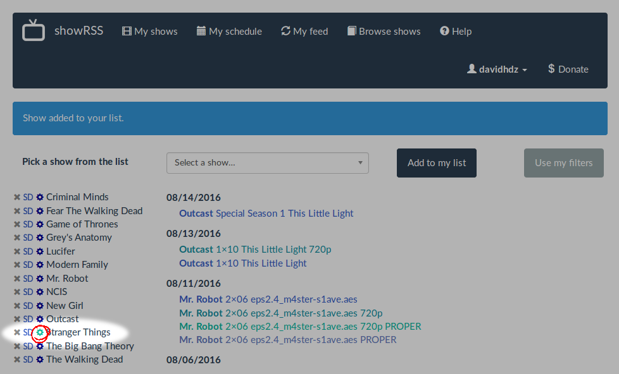The height and width of the screenshot is (374, 619).
Task: Remove NCIS via X icon
Action: 17,292
